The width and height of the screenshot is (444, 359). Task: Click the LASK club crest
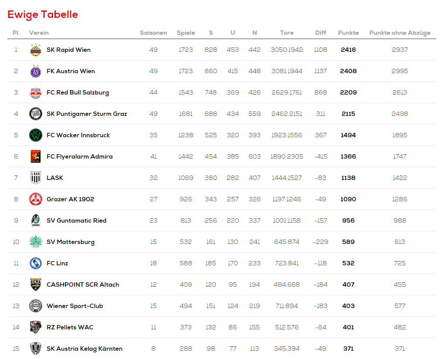point(36,178)
